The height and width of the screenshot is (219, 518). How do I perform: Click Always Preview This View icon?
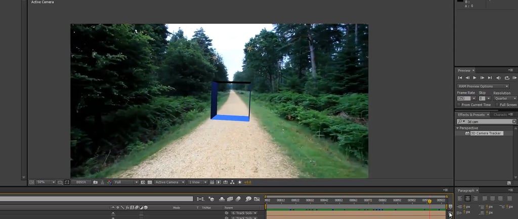[32, 182]
